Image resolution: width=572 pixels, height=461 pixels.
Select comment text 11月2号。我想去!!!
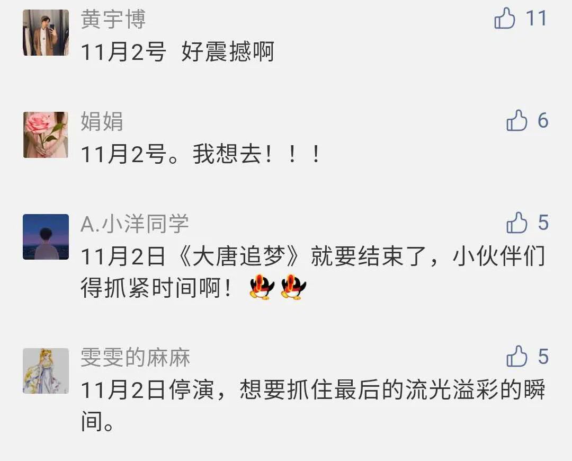200,154
